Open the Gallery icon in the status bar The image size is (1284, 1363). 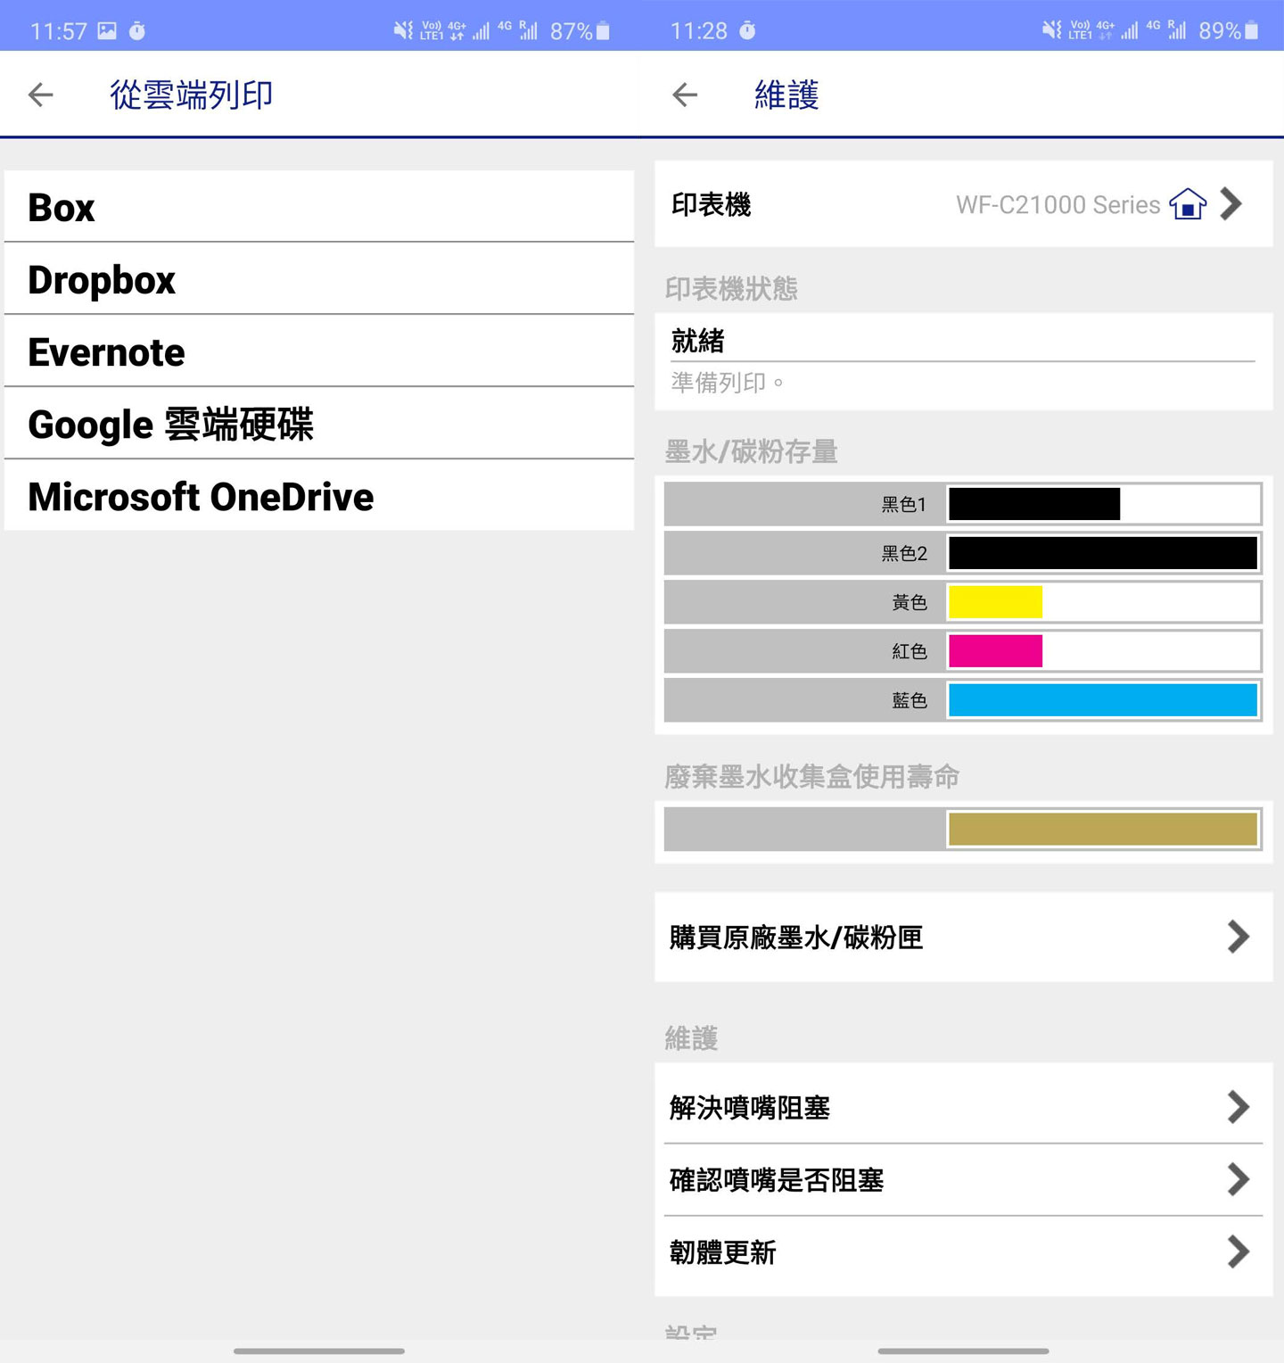[105, 29]
